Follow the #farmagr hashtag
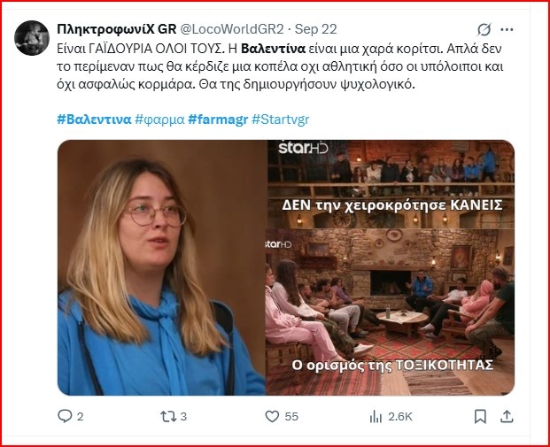This screenshot has width=550, height=447. pyautogui.click(x=218, y=119)
